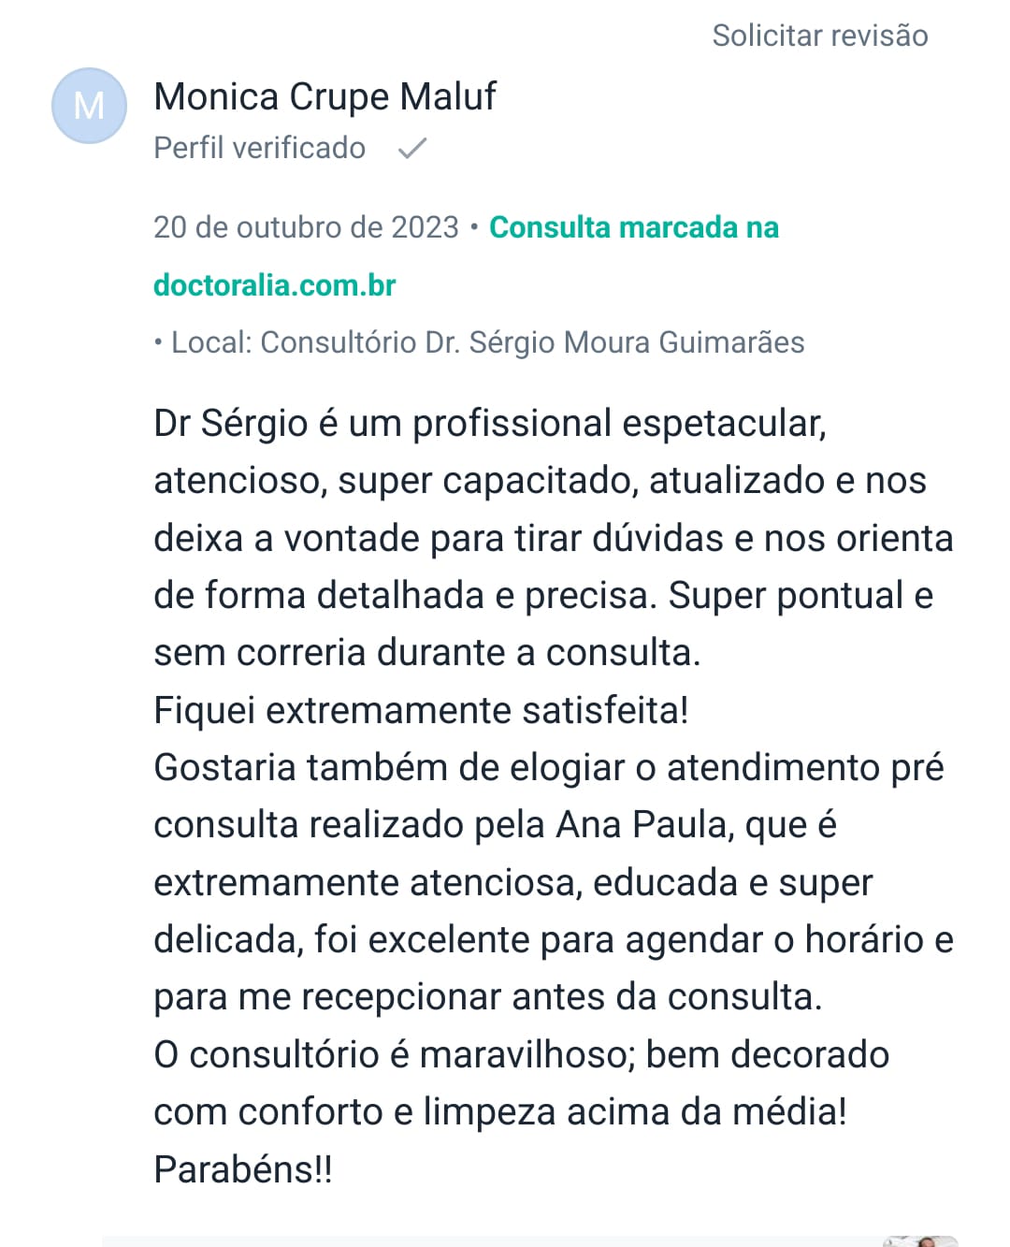Click the "sem correria durante a consulta" line
Image resolution: width=1010 pixels, height=1247 pixels.
coord(426,653)
